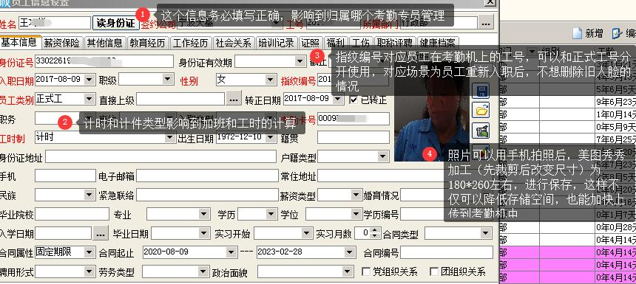This screenshot has height=284, width=636.
Task: Open the 入职日期 date dropdown
Action: [x=89, y=80]
